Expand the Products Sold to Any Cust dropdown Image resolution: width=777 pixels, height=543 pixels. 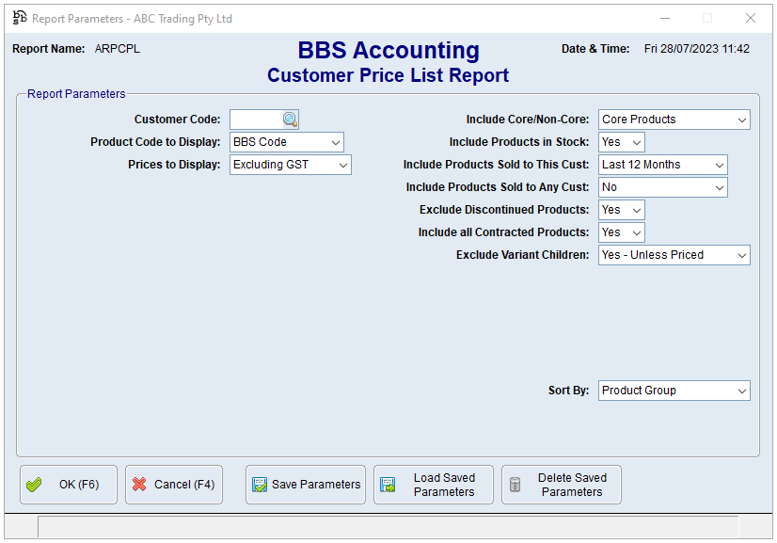[x=719, y=187]
